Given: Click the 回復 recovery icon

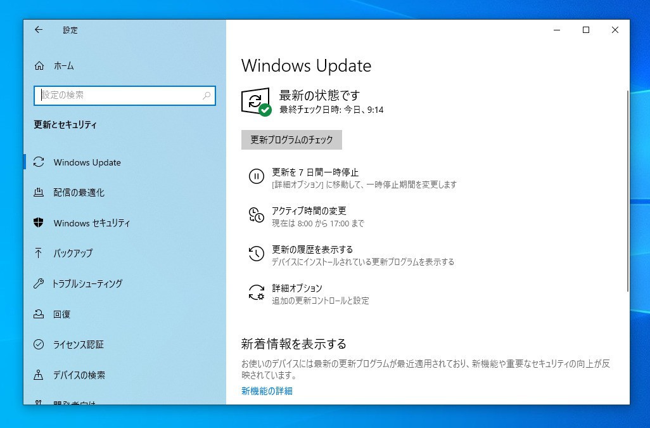Looking at the screenshot, I should coord(39,314).
